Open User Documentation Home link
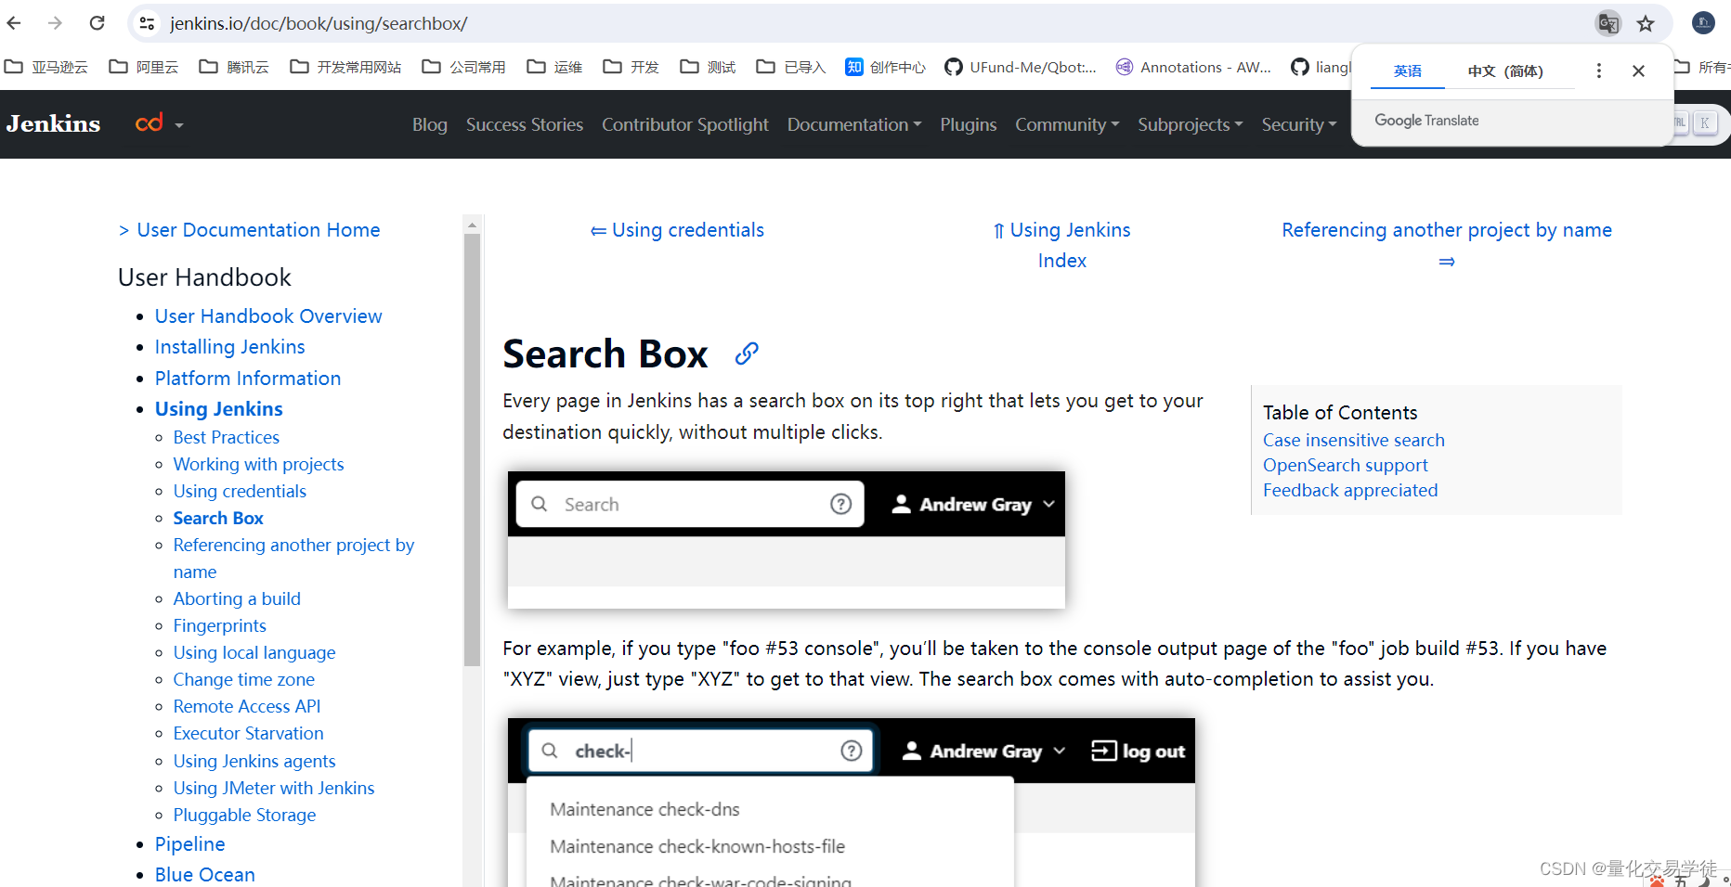1731x887 pixels. [x=258, y=230]
